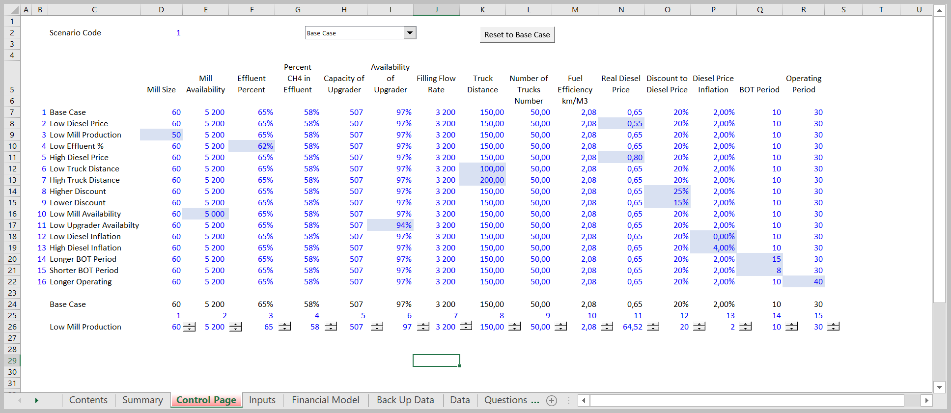Select the highlighted 0,00% diesel inflation cell
This screenshot has width=951, height=413.
[x=713, y=236]
